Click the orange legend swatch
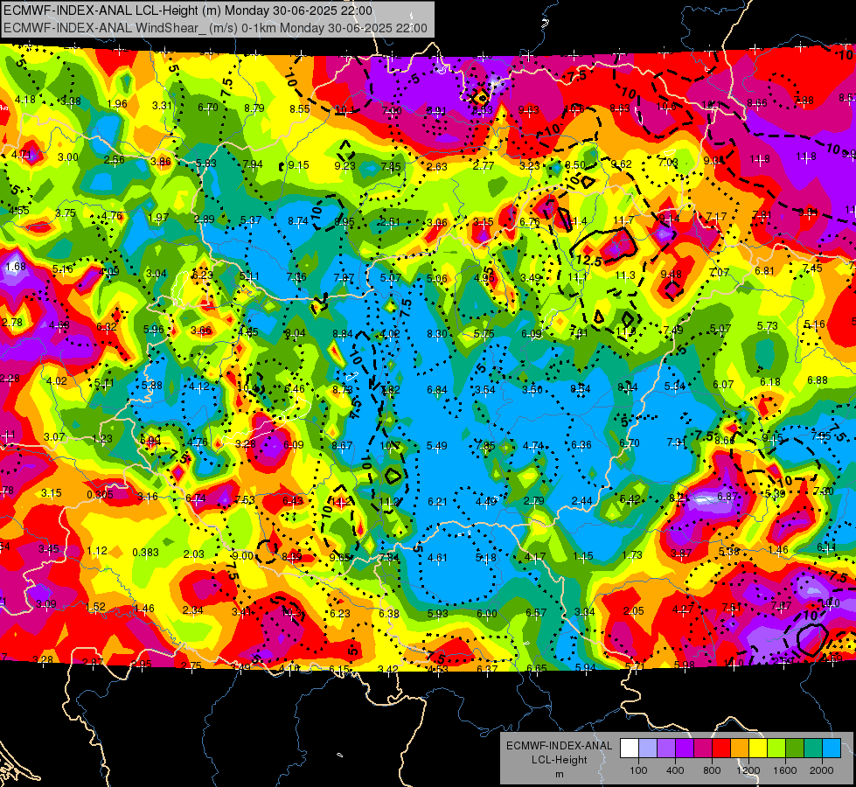The image size is (856, 787). 740,749
